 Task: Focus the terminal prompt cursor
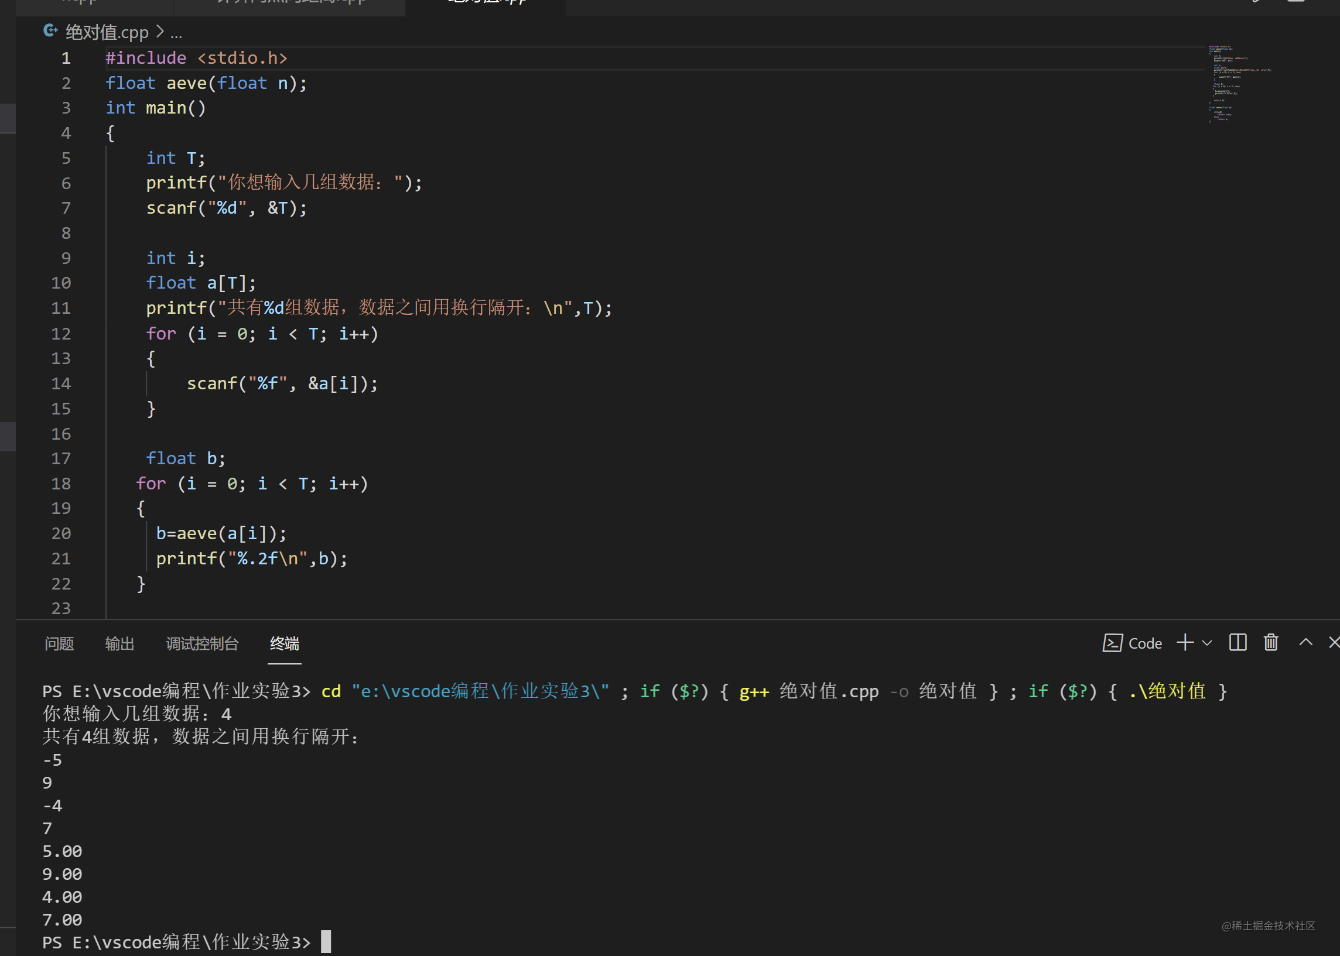pos(326,942)
